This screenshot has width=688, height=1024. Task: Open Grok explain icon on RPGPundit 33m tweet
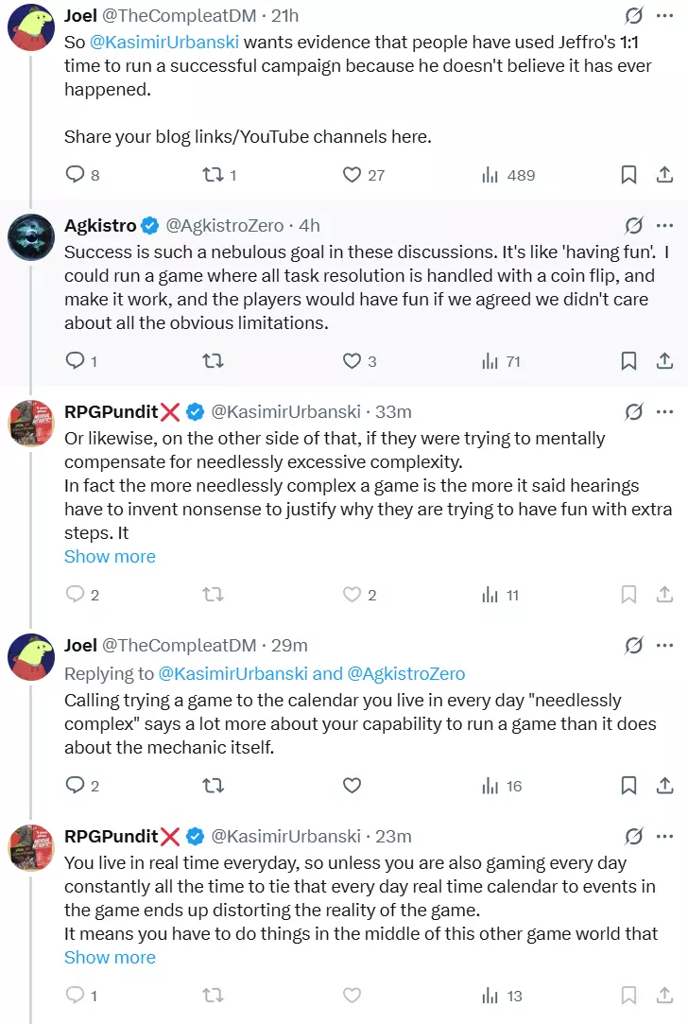click(633, 411)
